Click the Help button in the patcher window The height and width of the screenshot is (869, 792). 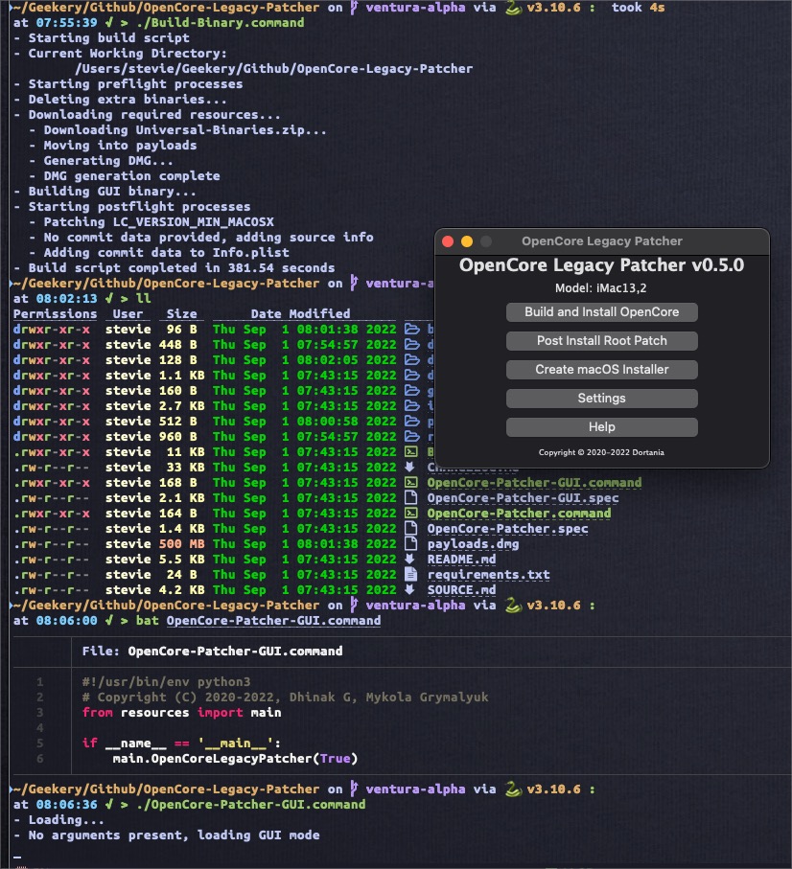click(602, 427)
